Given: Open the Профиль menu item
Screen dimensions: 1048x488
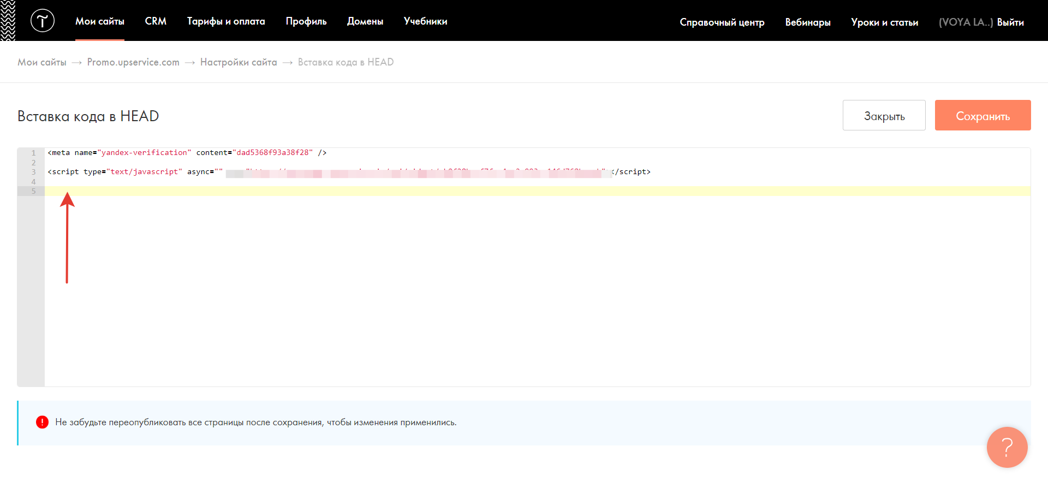Looking at the screenshot, I should (306, 21).
